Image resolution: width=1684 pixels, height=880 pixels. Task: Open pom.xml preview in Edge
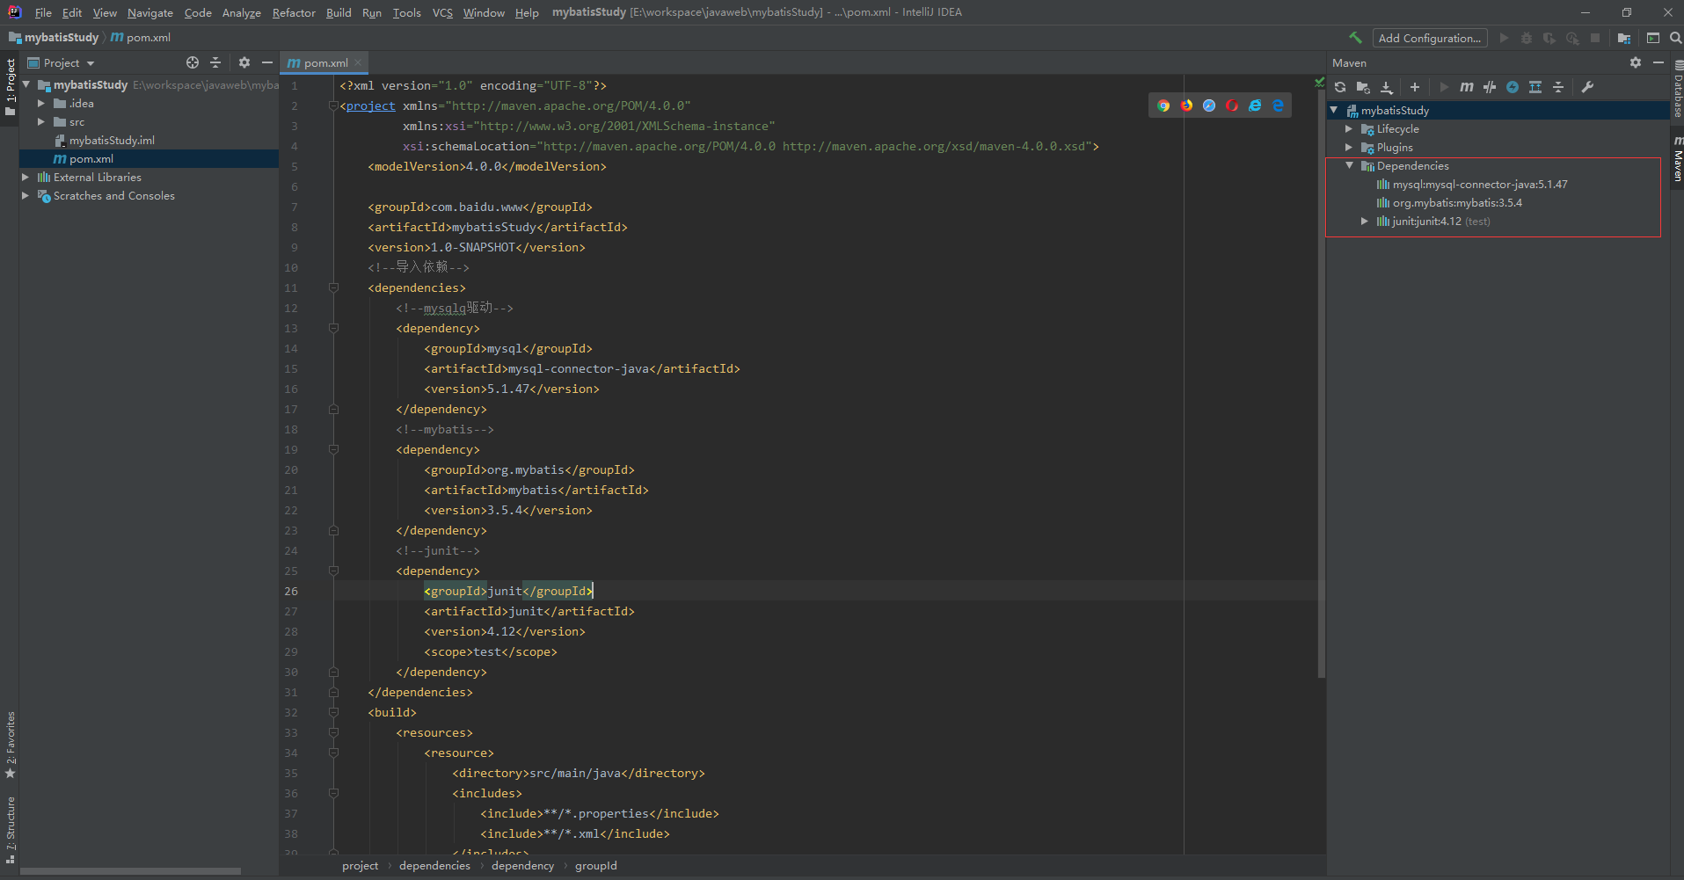coord(1278,105)
